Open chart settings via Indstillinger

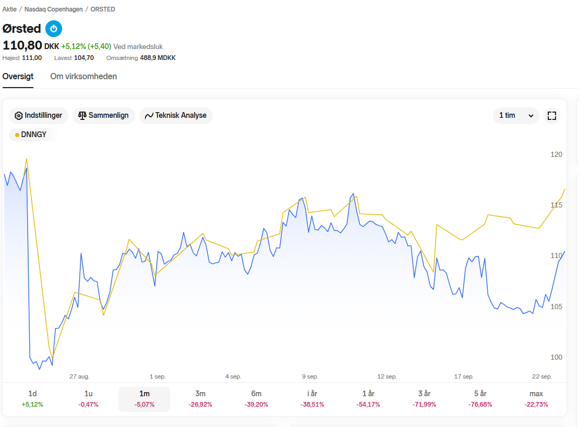39,116
